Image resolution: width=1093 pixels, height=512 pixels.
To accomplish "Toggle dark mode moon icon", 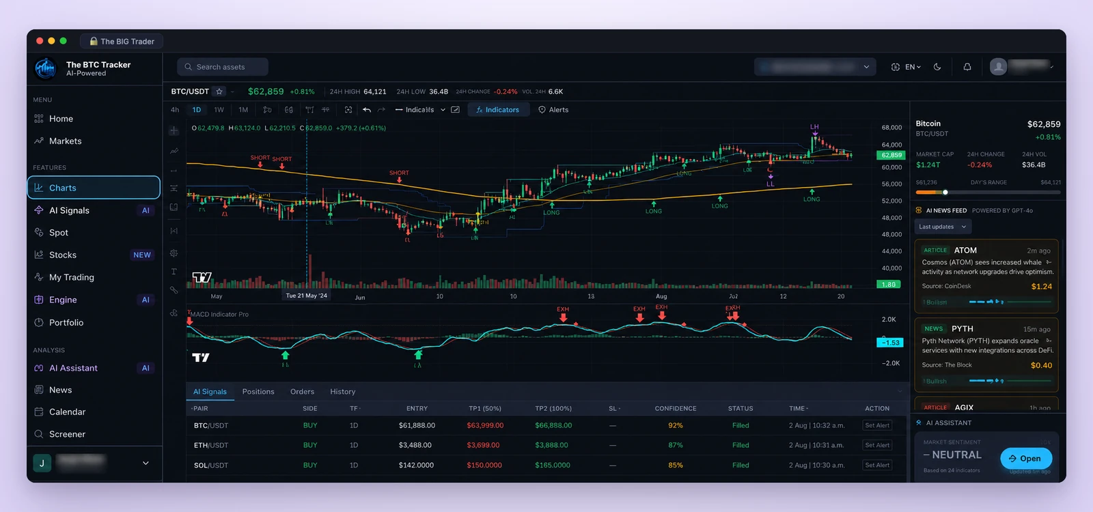I will pos(937,67).
